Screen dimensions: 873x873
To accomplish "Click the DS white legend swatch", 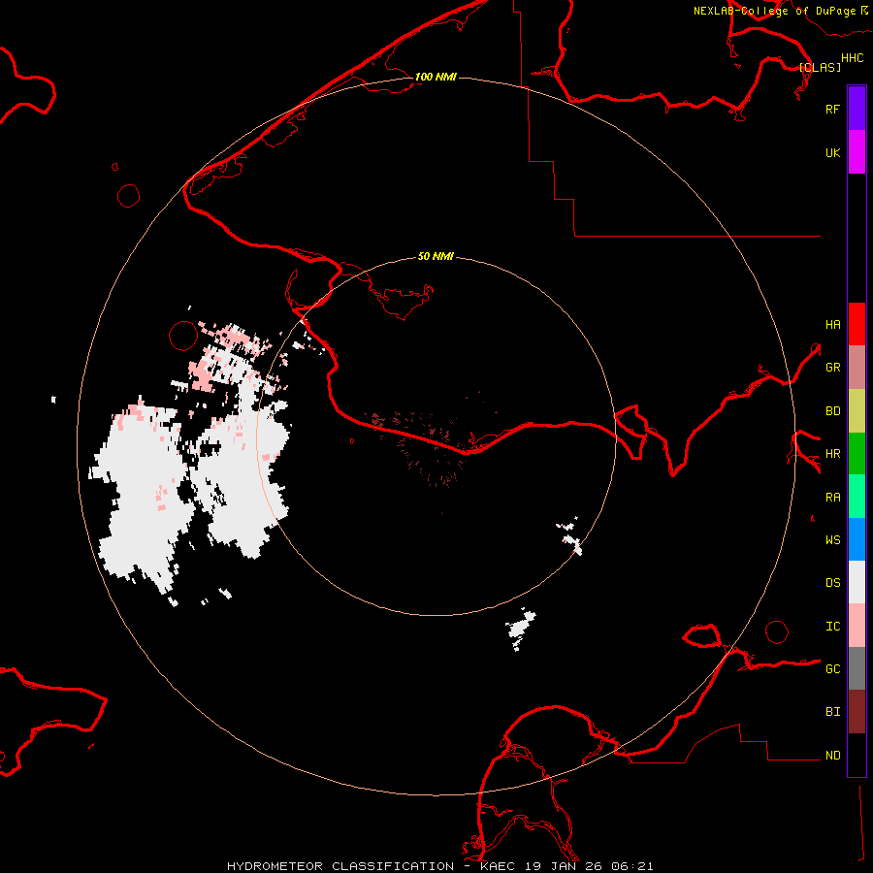I will coord(857,582).
